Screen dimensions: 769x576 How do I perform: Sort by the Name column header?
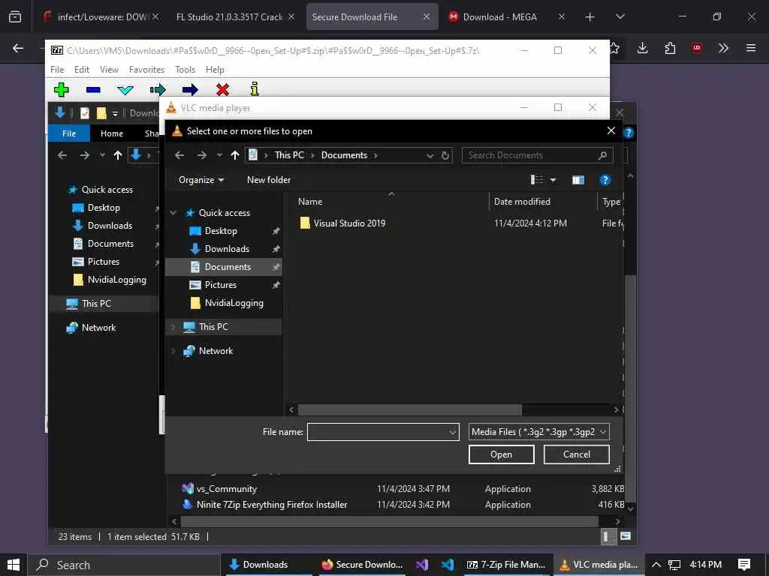pyautogui.click(x=310, y=201)
